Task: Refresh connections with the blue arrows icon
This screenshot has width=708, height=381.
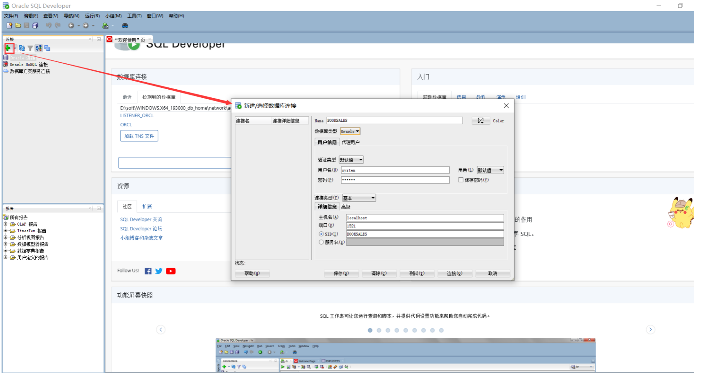Action: tap(22, 48)
